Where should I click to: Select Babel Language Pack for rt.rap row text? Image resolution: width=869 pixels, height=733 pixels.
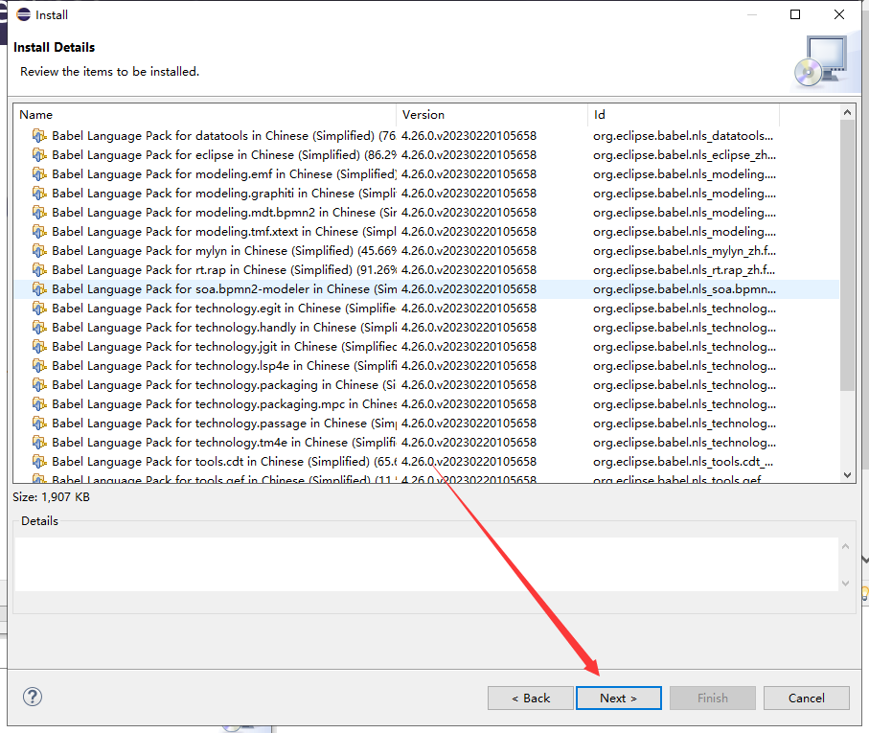[x=224, y=270]
